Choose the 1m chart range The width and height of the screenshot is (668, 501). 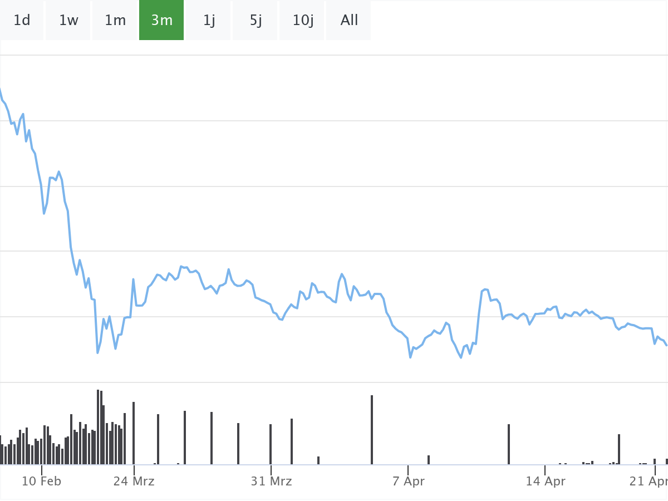(x=115, y=21)
